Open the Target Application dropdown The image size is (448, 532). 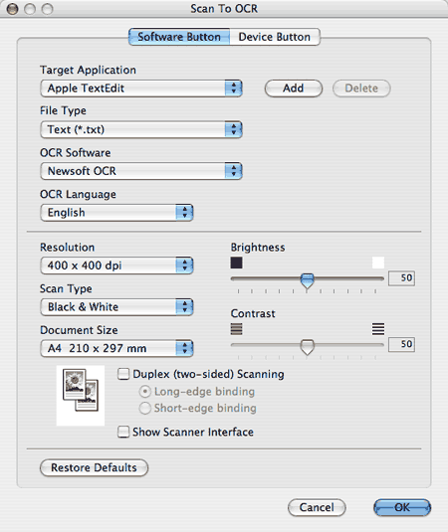[x=141, y=89]
